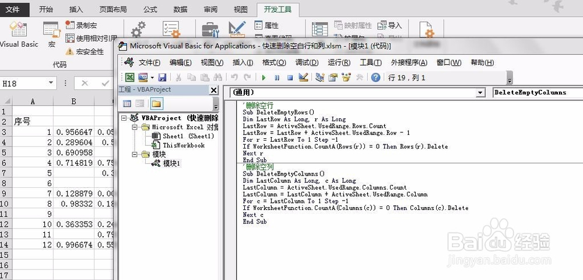Open Macro Security (宏安全性) settings
This screenshot has width=583, height=280.
(x=85, y=51)
